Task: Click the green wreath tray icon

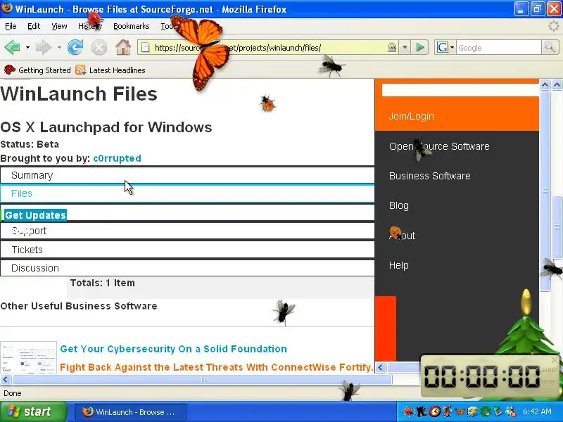Action: tap(485, 411)
